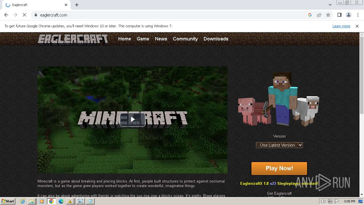Open the News menu item
Screen dimensions: 364x205
click(x=161, y=39)
